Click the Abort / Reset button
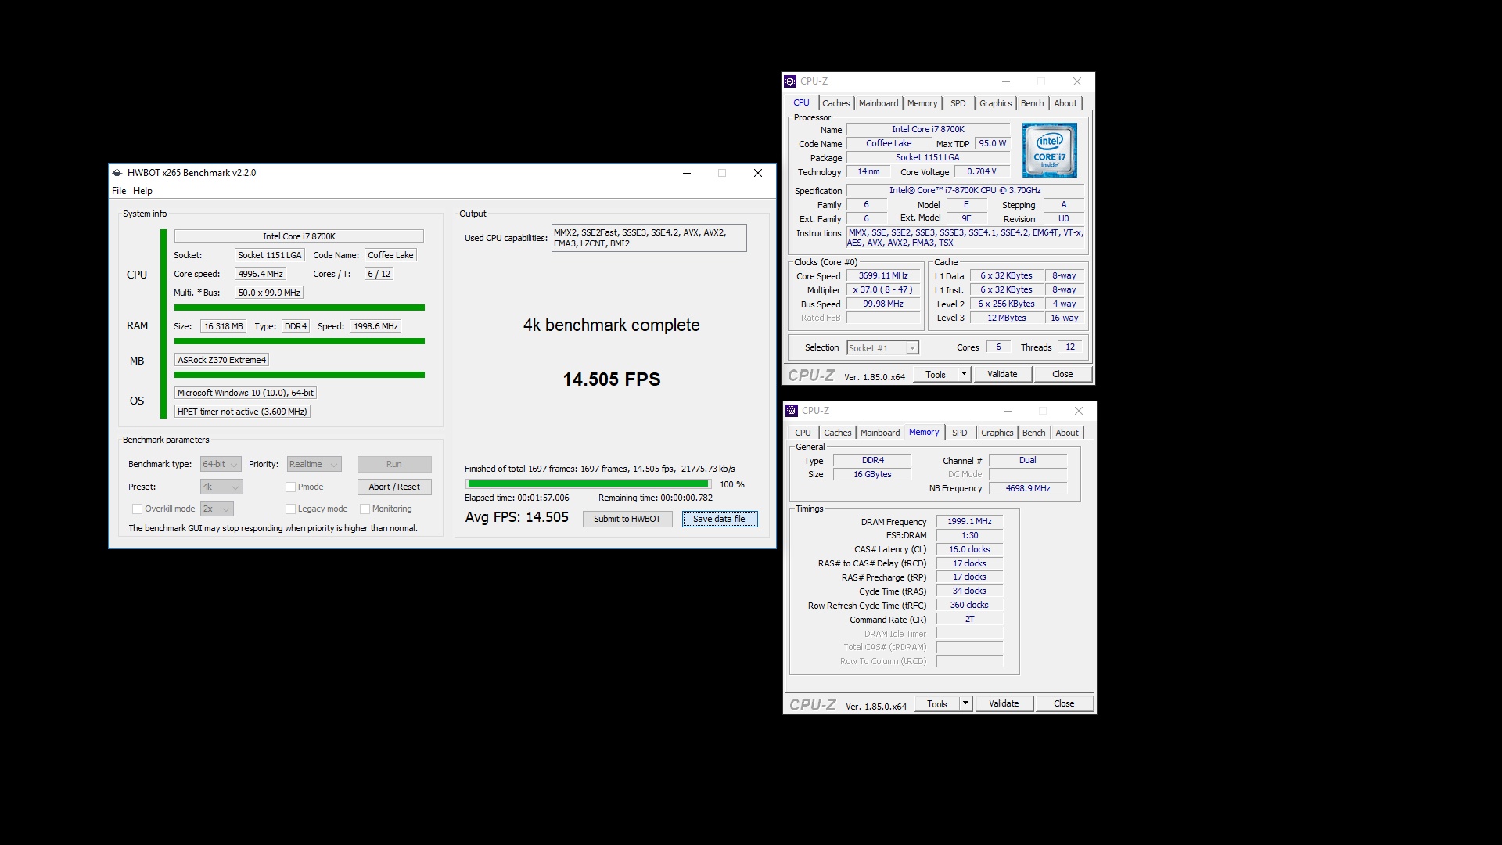The image size is (1502, 845). [x=394, y=487]
